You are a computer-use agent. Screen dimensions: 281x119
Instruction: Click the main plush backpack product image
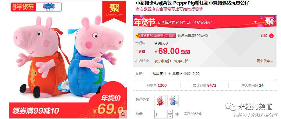(68, 60)
